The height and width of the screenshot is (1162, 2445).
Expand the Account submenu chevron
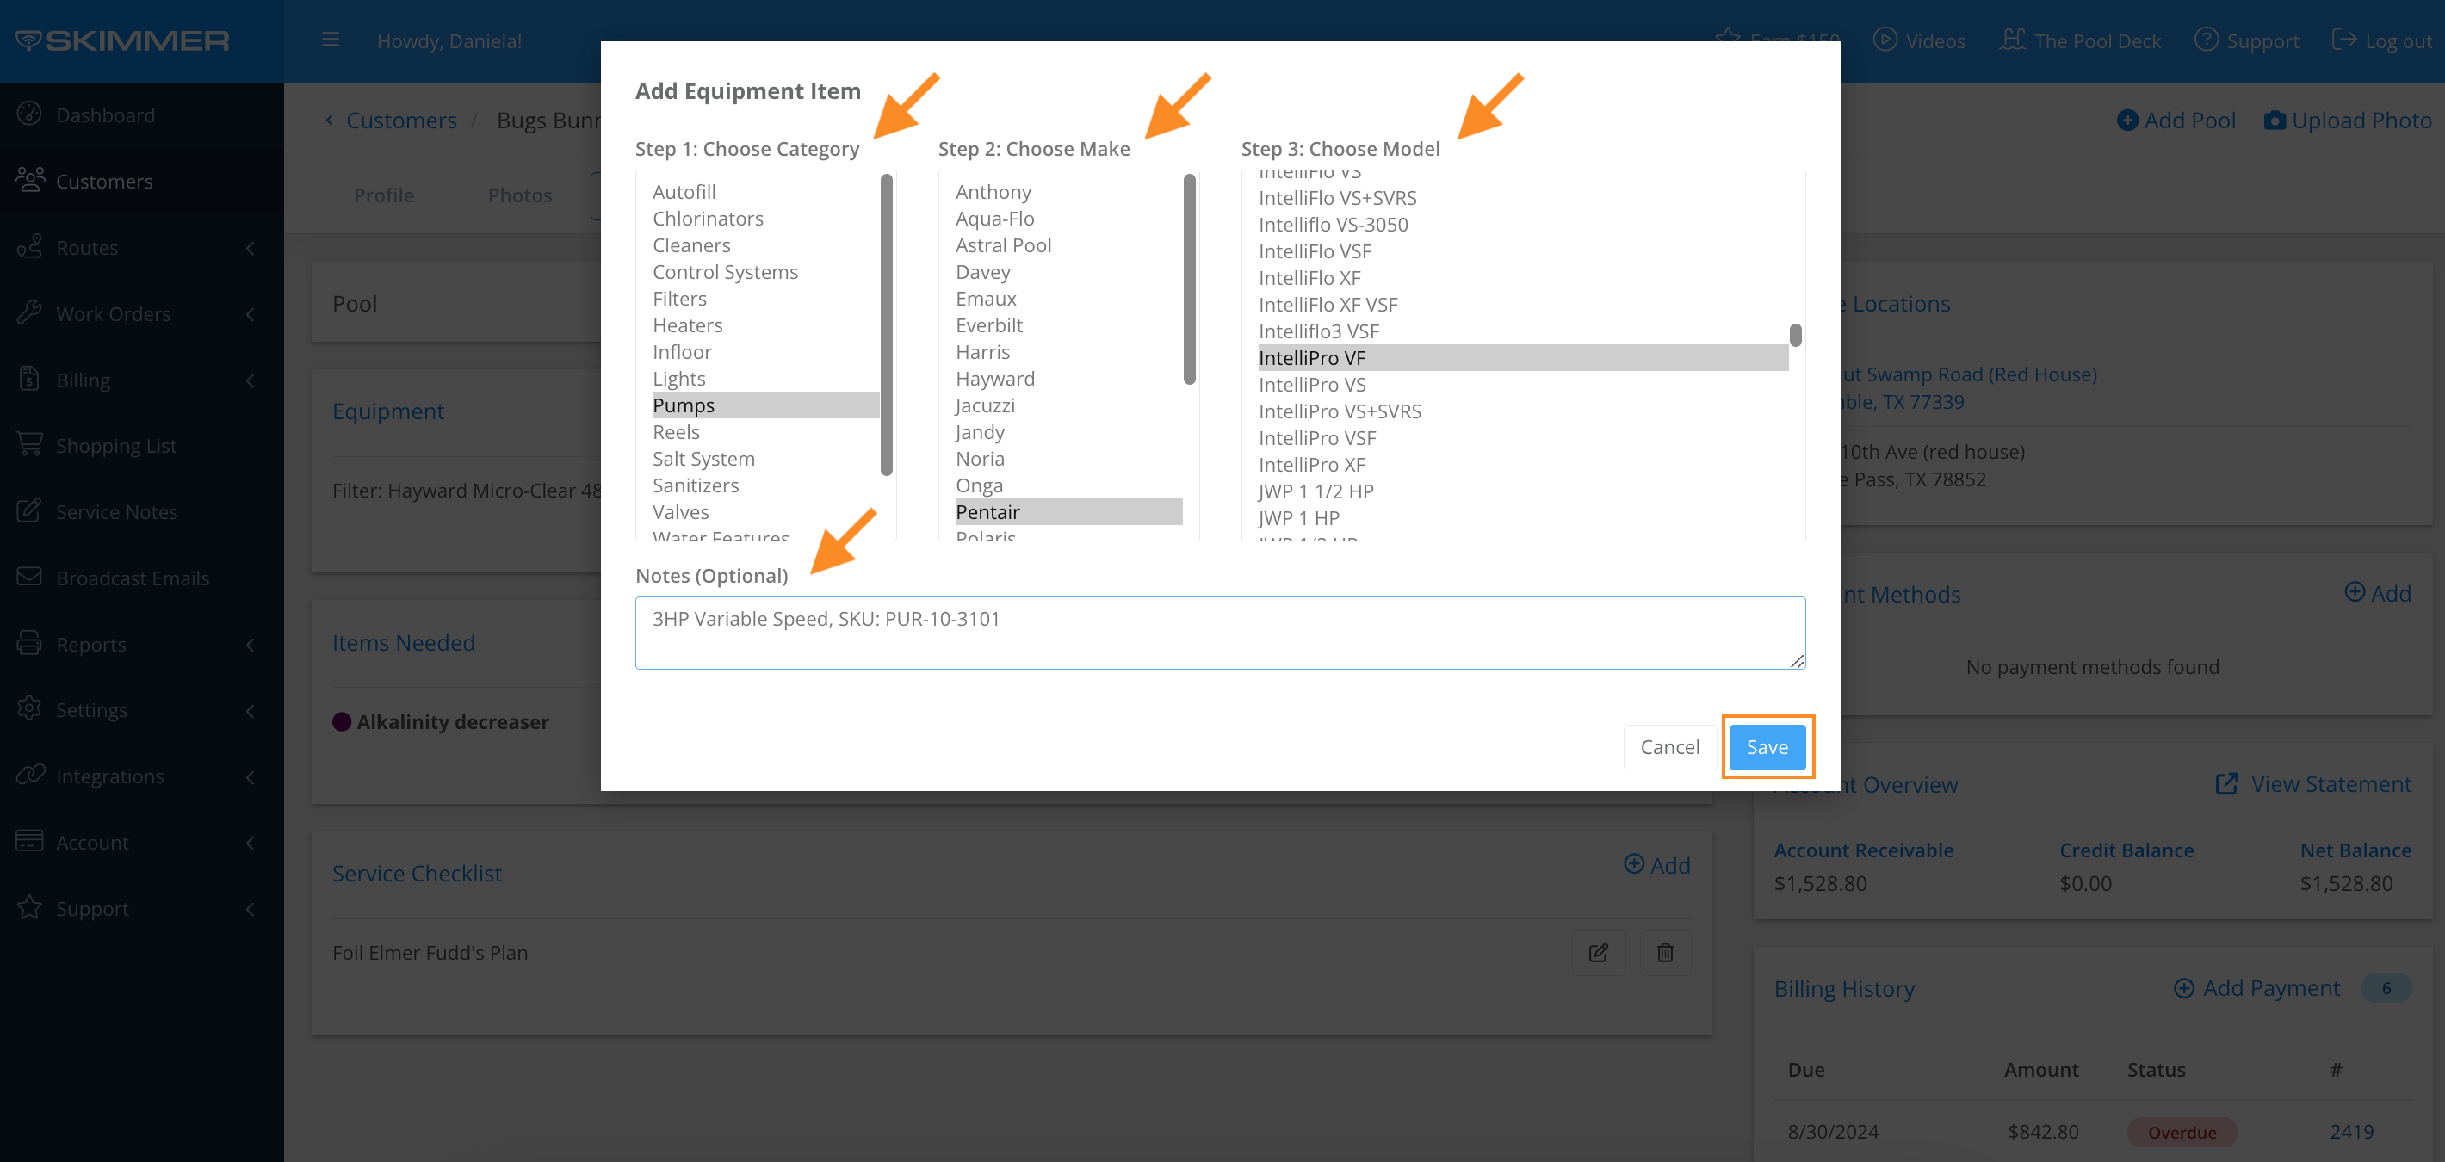coord(251,843)
